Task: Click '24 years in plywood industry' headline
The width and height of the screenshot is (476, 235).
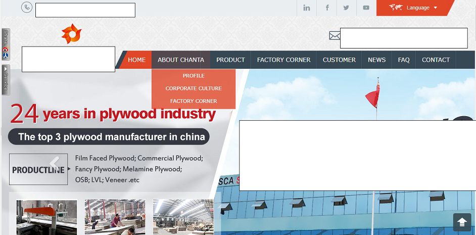Action: [113, 114]
